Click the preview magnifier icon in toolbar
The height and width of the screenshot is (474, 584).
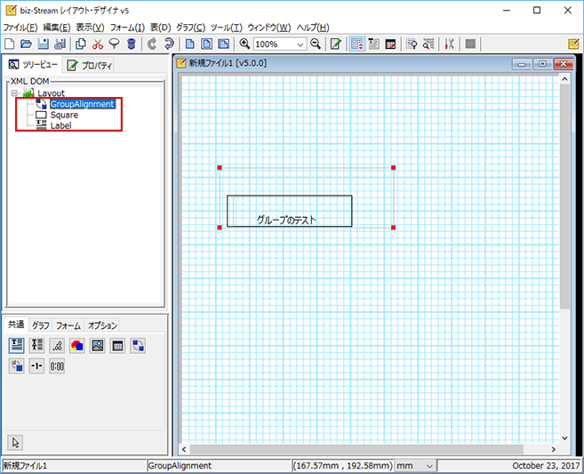[x=412, y=44]
